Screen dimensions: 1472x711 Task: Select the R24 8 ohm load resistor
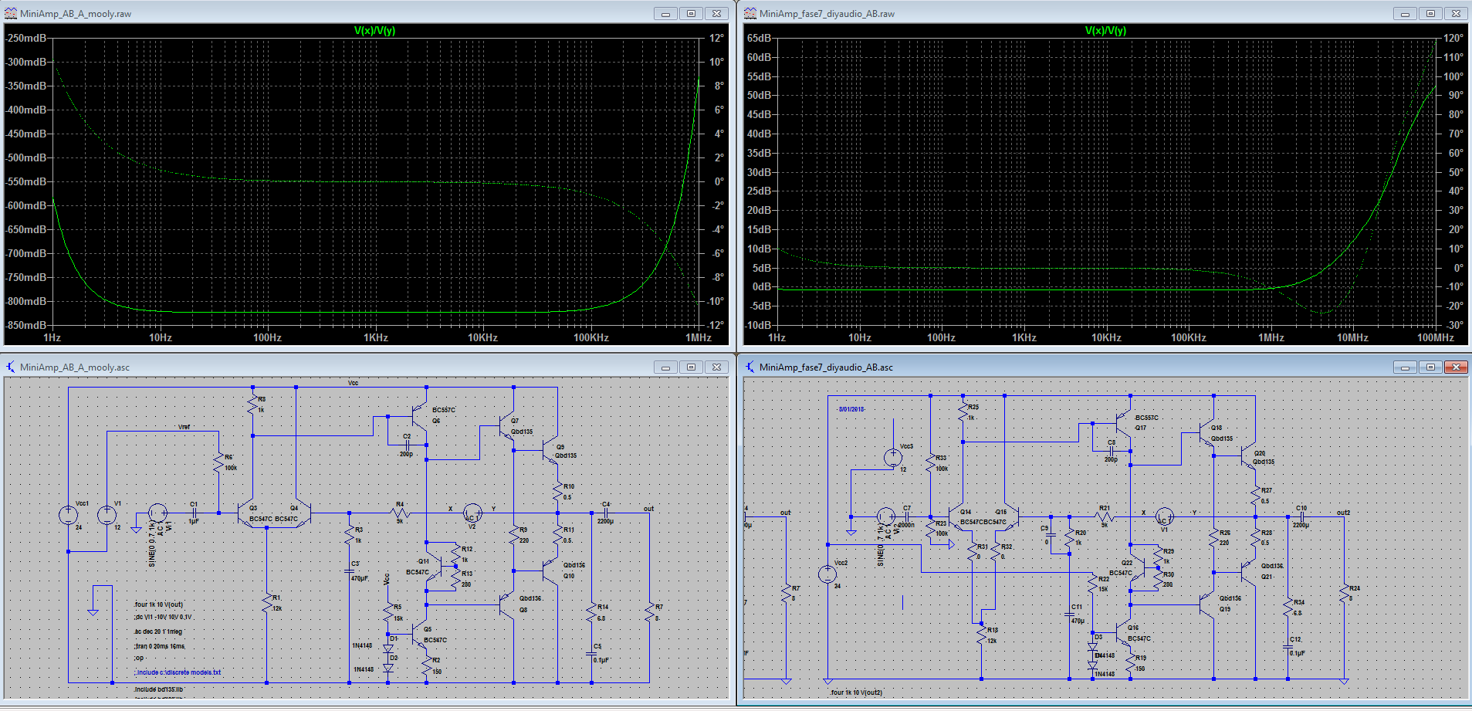1345,594
